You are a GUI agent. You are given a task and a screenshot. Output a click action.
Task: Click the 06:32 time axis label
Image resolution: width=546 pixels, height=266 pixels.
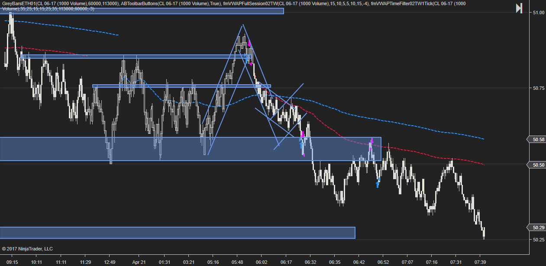point(310,262)
